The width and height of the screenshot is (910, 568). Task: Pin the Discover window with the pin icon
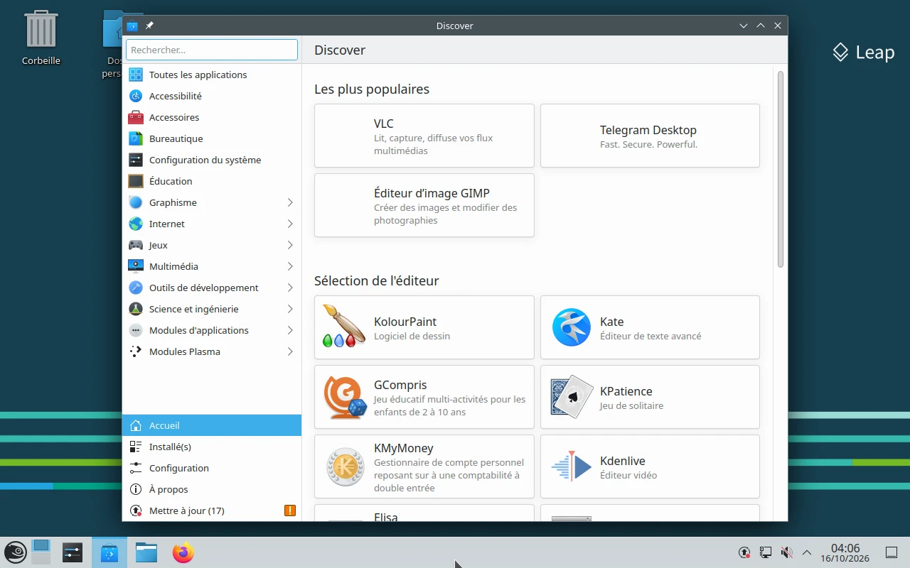tap(149, 26)
